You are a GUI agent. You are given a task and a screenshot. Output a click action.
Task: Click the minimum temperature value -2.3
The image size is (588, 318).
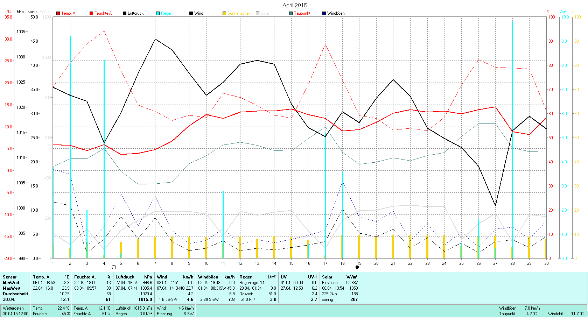pyautogui.click(x=66, y=283)
